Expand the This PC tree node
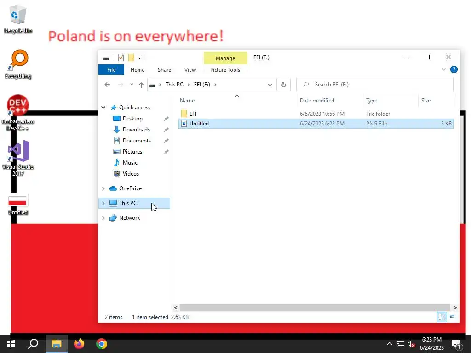The image size is (471, 353). (103, 203)
